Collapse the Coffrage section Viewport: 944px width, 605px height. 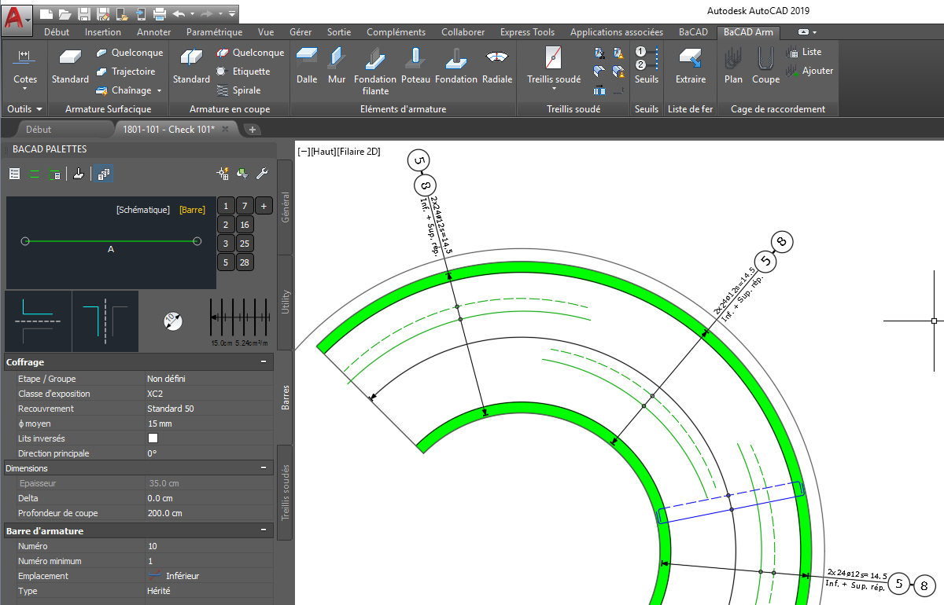(x=263, y=362)
